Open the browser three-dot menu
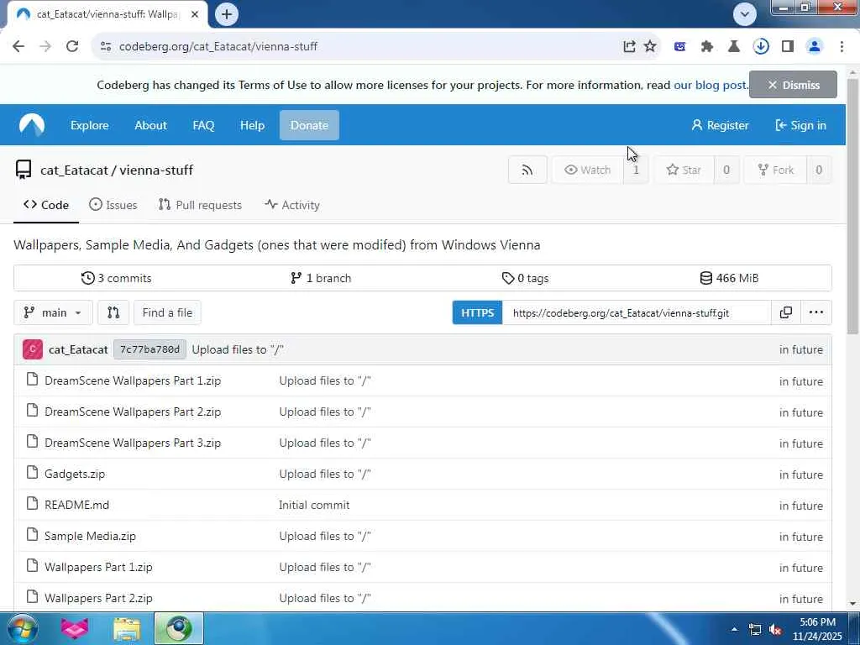 click(x=842, y=47)
